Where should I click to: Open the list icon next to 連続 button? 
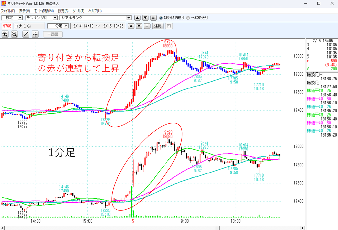pyautogui.click(x=147, y=26)
